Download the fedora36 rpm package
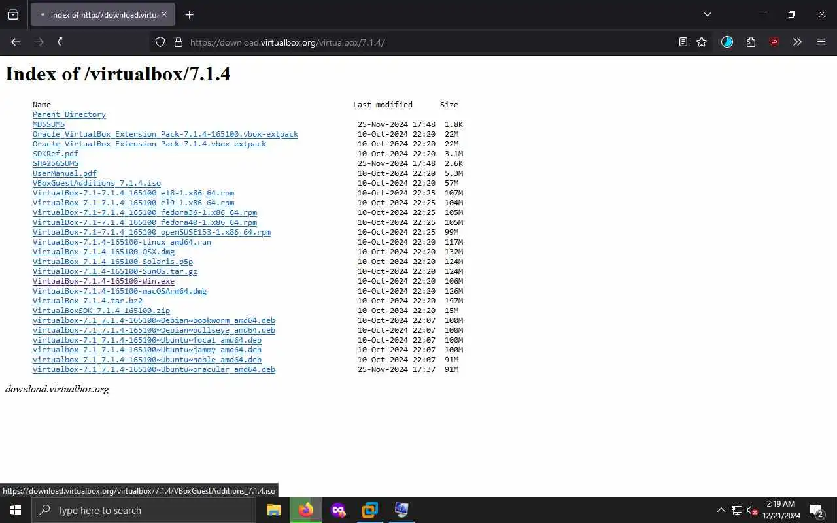 coord(145,212)
